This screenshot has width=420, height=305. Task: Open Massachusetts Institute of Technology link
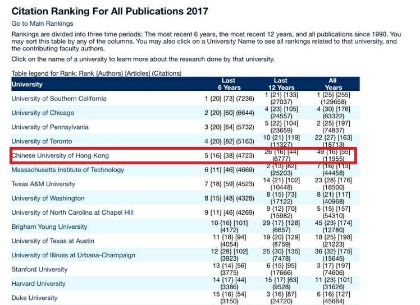(68, 170)
